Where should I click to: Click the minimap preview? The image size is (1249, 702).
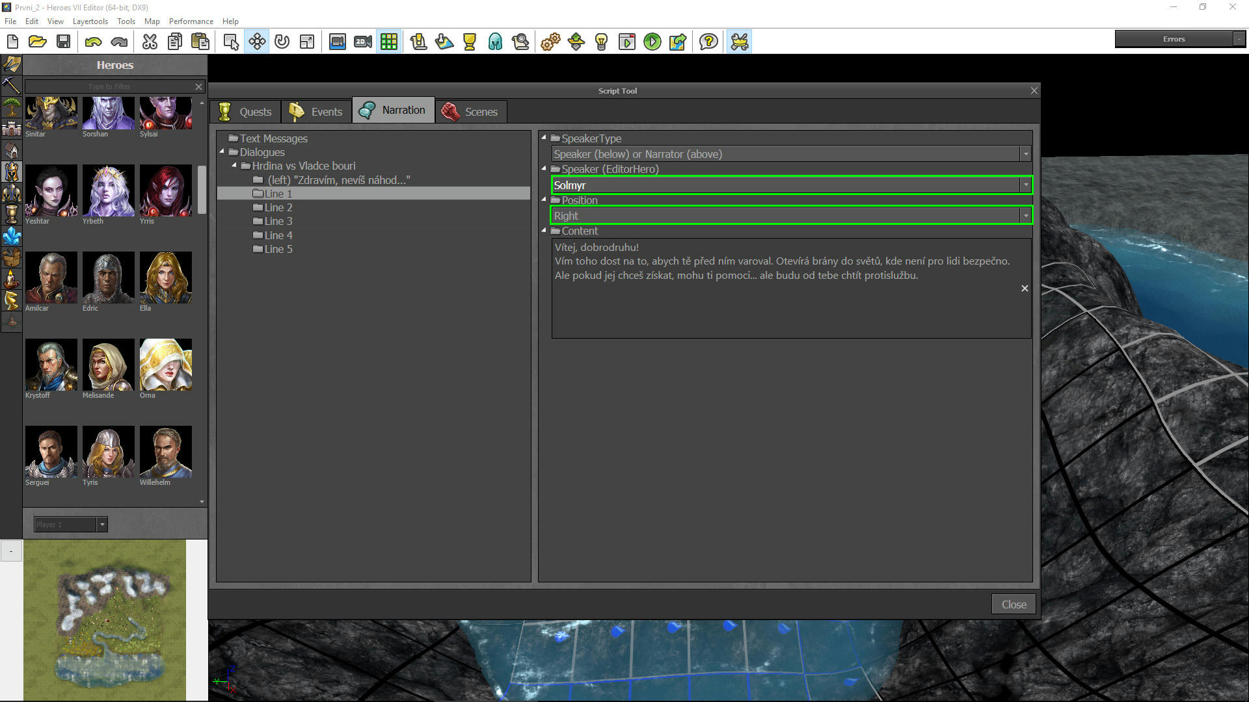105,619
